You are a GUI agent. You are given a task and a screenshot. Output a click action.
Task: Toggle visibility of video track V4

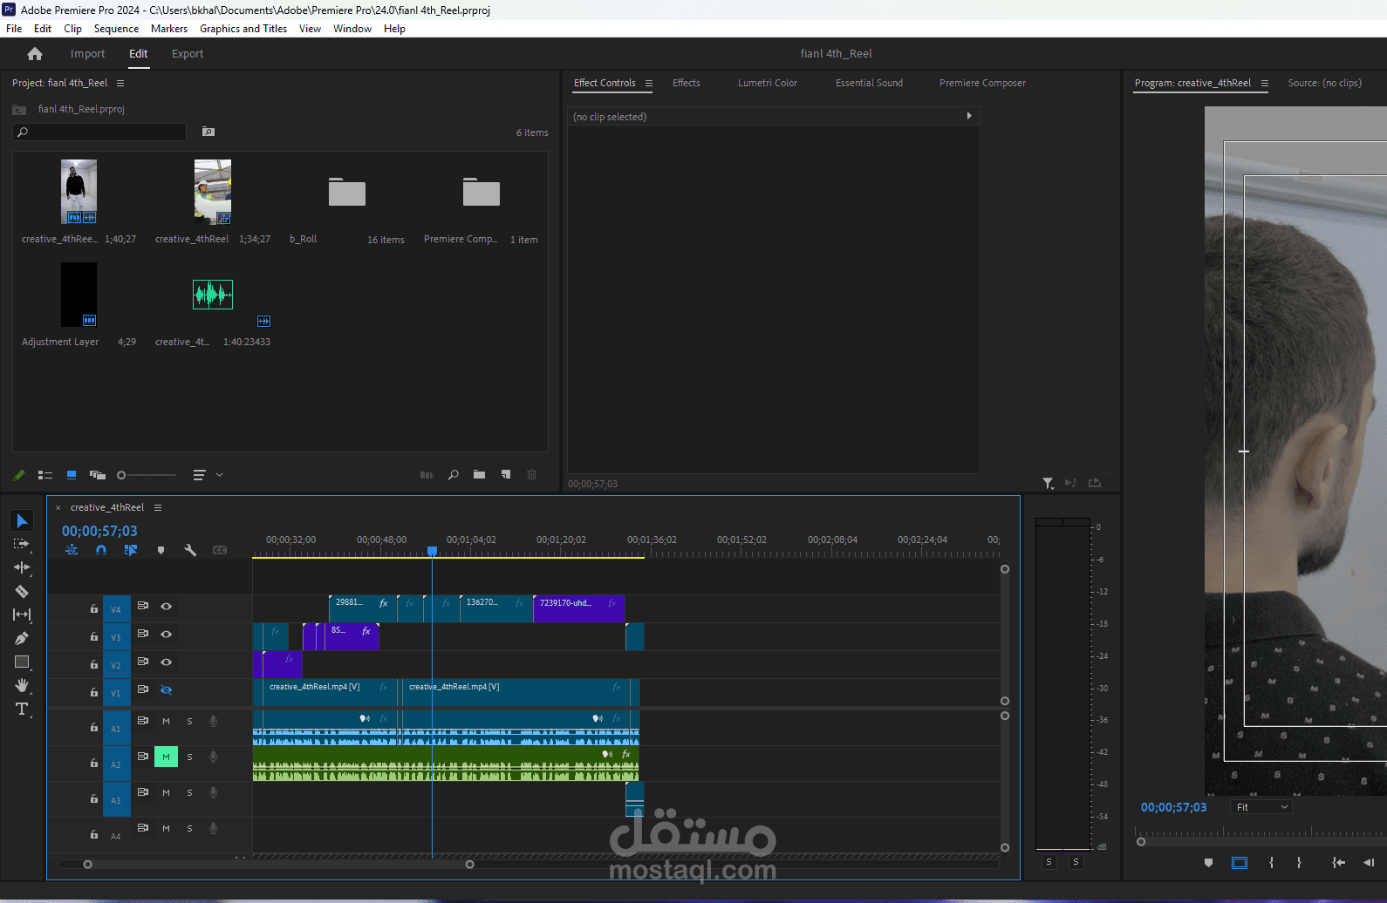pos(166,607)
